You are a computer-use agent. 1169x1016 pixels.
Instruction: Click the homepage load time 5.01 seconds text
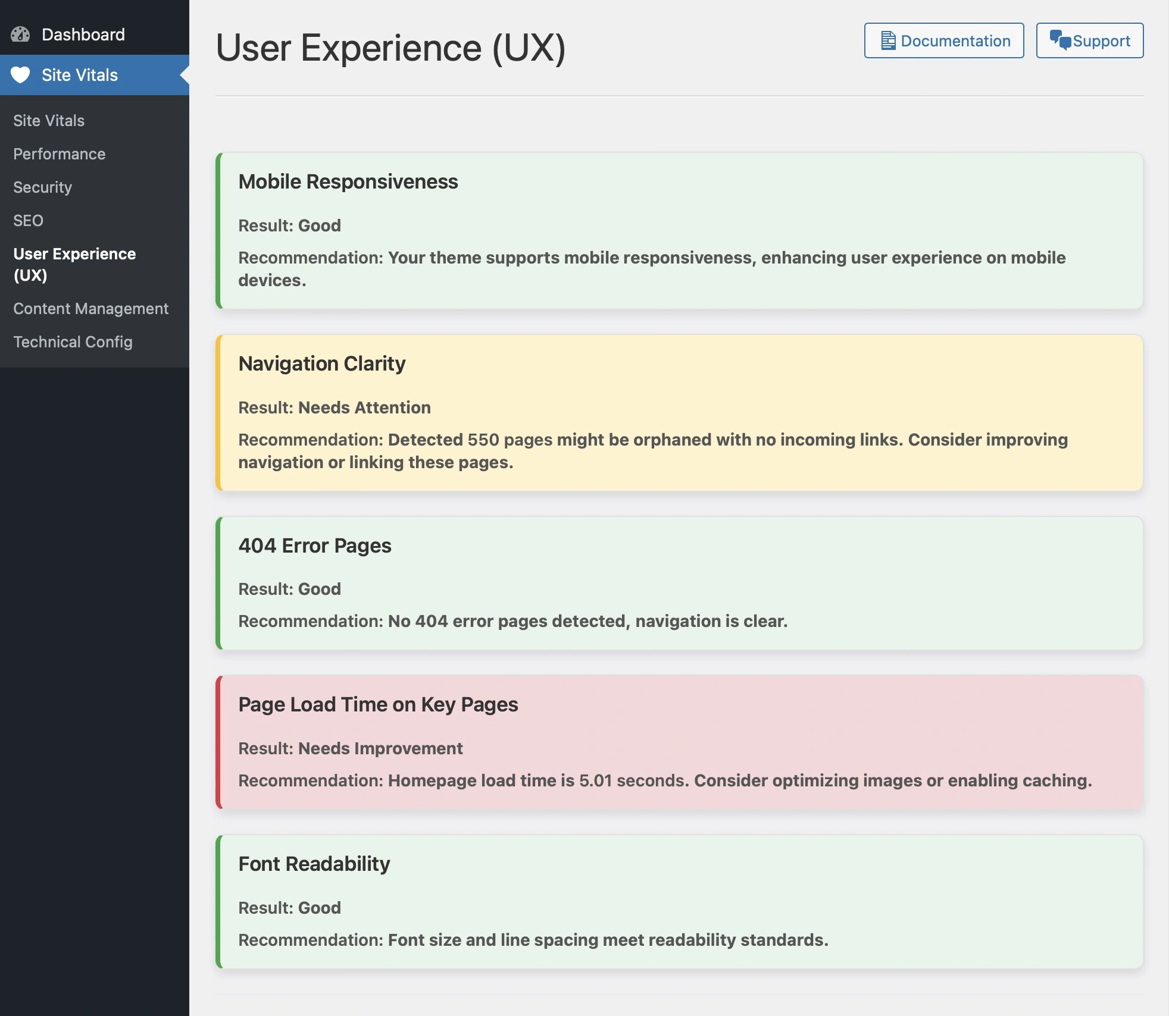click(x=665, y=780)
